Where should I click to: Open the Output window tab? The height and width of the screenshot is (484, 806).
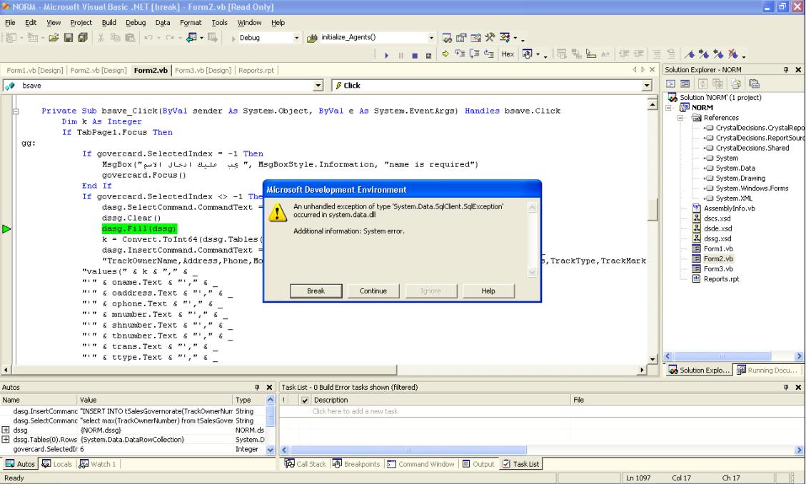478,464
